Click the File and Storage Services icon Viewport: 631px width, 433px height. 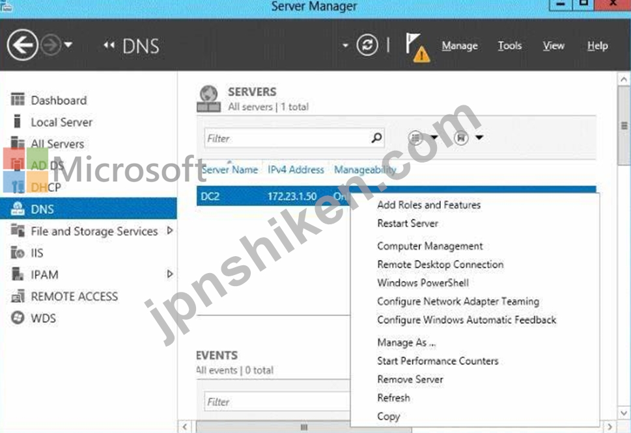[18, 230]
